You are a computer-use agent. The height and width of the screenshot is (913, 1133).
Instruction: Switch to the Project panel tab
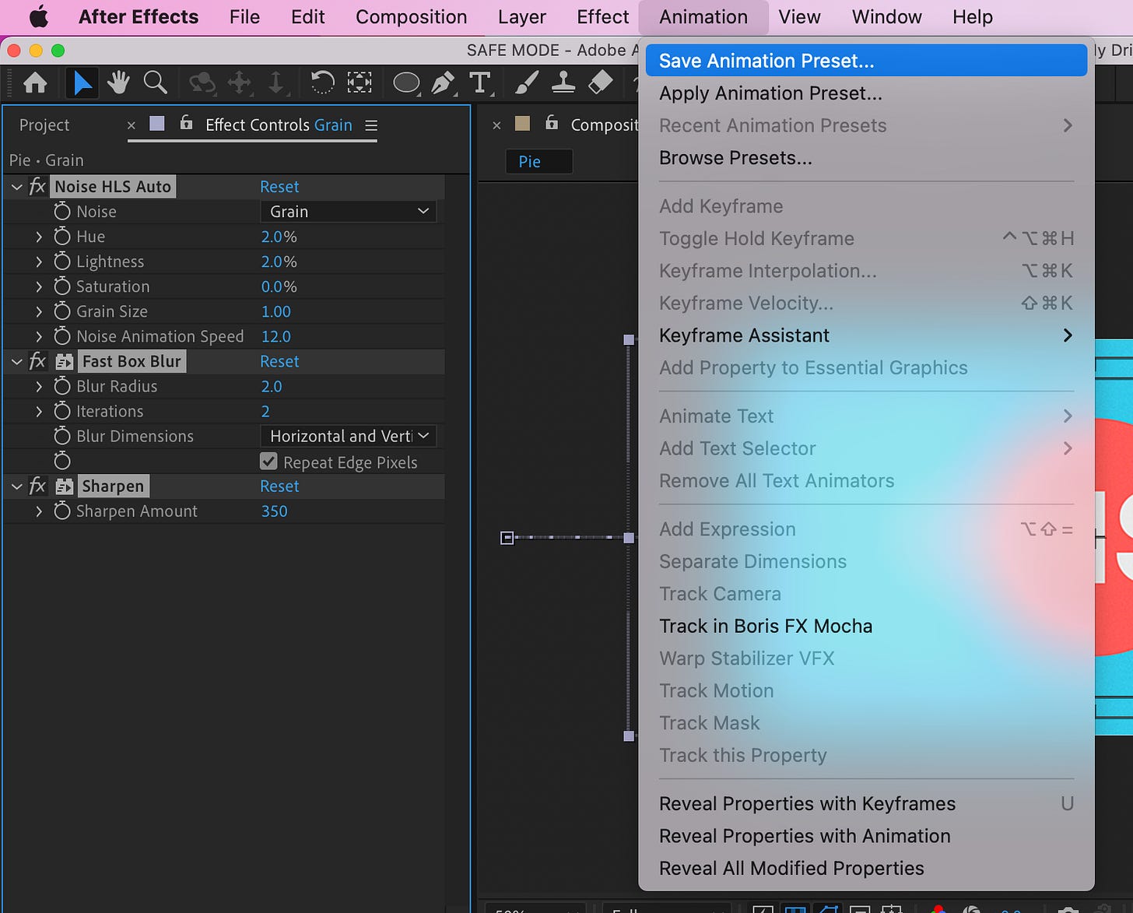(44, 125)
